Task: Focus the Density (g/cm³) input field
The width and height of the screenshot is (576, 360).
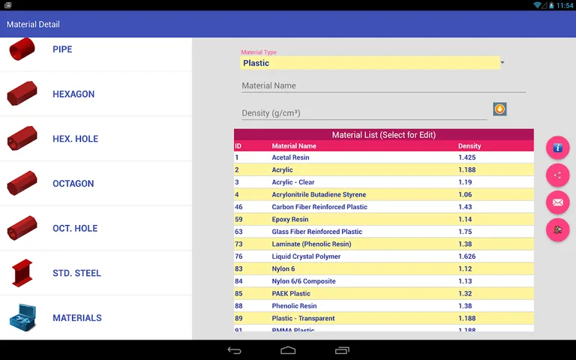Action: pyautogui.click(x=364, y=112)
